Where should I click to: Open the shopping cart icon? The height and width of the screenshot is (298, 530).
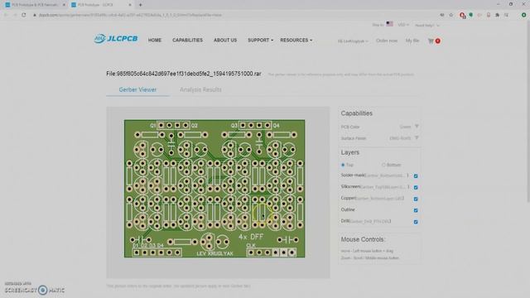(431, 41)
